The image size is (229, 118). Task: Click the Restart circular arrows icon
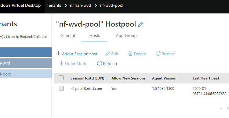click(x=158, y=53)
